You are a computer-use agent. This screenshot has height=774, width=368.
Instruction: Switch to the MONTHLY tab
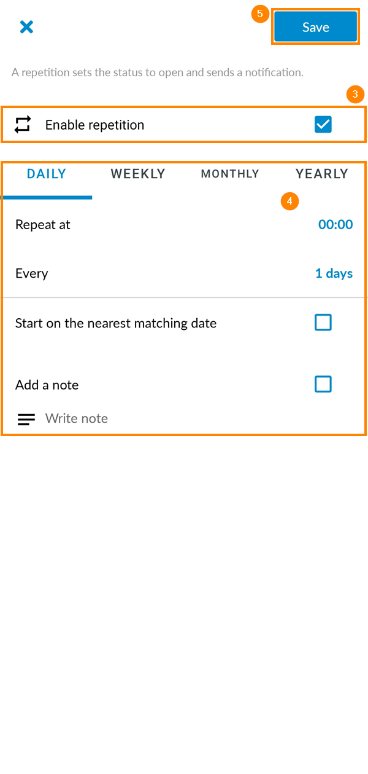coord(230,173)
